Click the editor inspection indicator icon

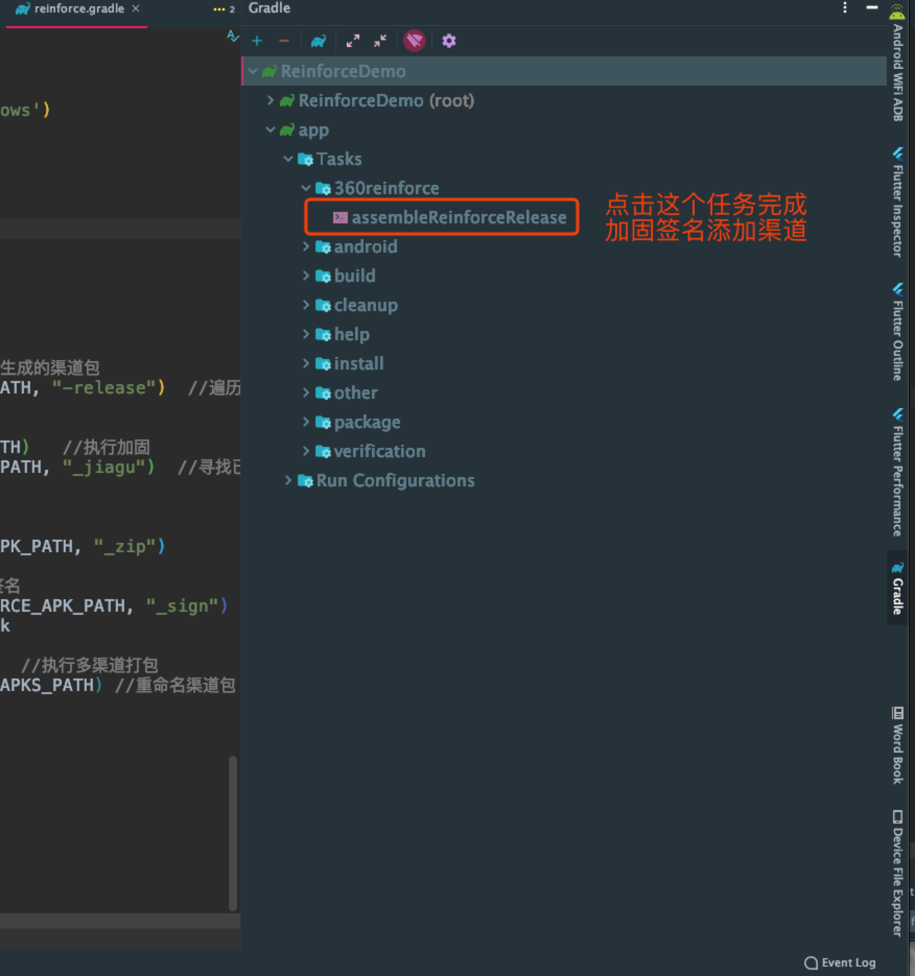coord(233,36)
